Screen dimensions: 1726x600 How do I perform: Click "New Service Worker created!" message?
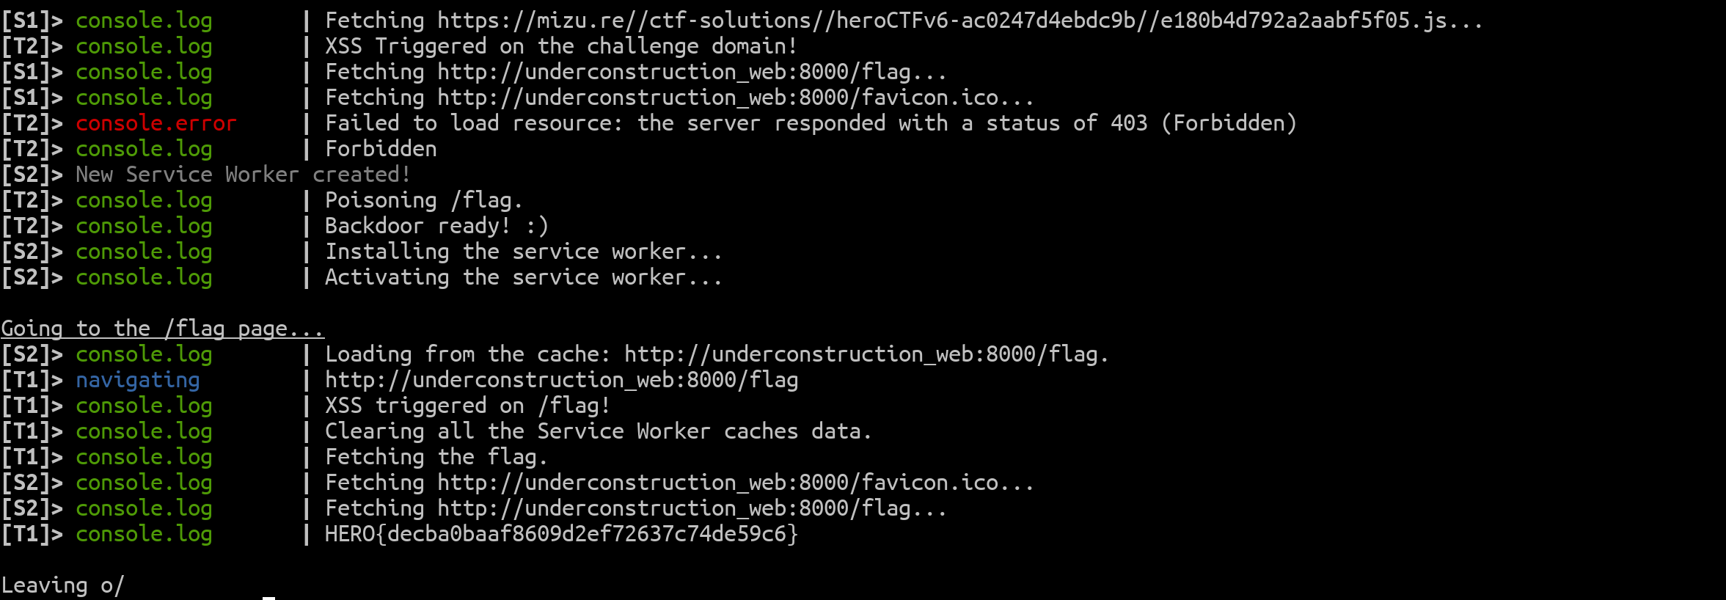coord(242,175)
